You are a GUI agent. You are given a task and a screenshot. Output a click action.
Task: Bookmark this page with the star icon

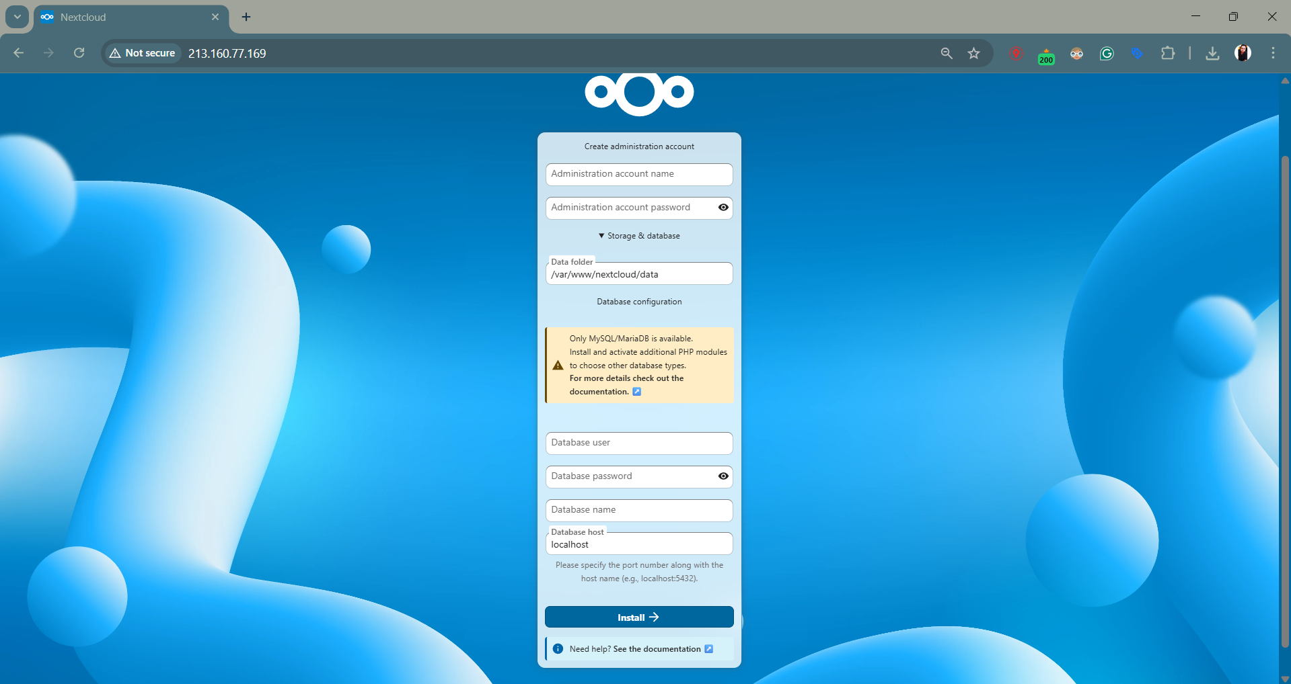pos(973,53)
